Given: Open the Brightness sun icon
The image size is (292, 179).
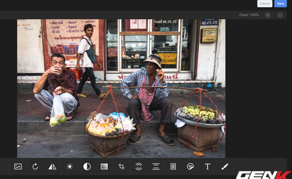Looking at the screenshot, I should pyautogui.click(x=70, y=167).
